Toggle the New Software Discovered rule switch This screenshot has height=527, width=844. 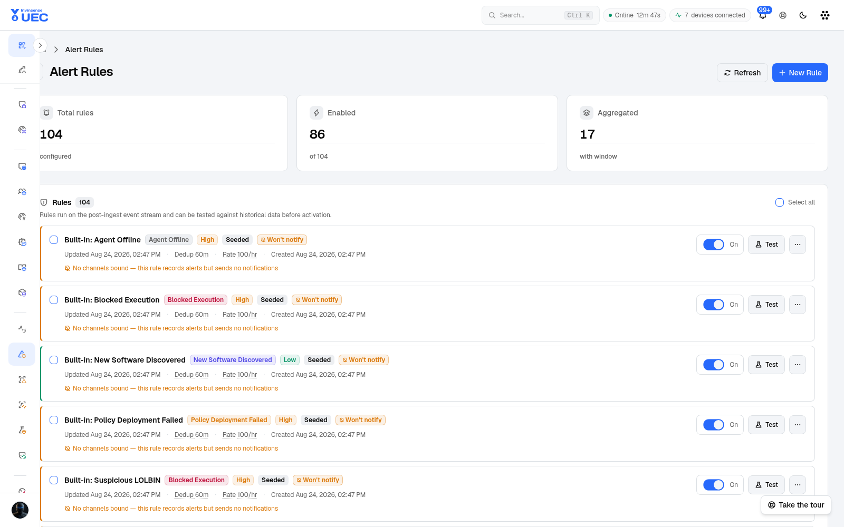pos(714,365)
